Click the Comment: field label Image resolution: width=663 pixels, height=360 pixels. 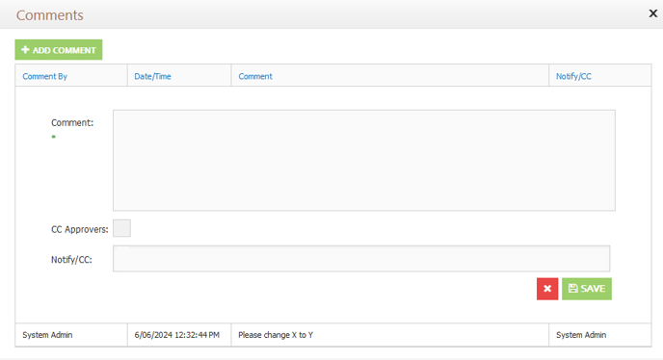click(72, 122)
